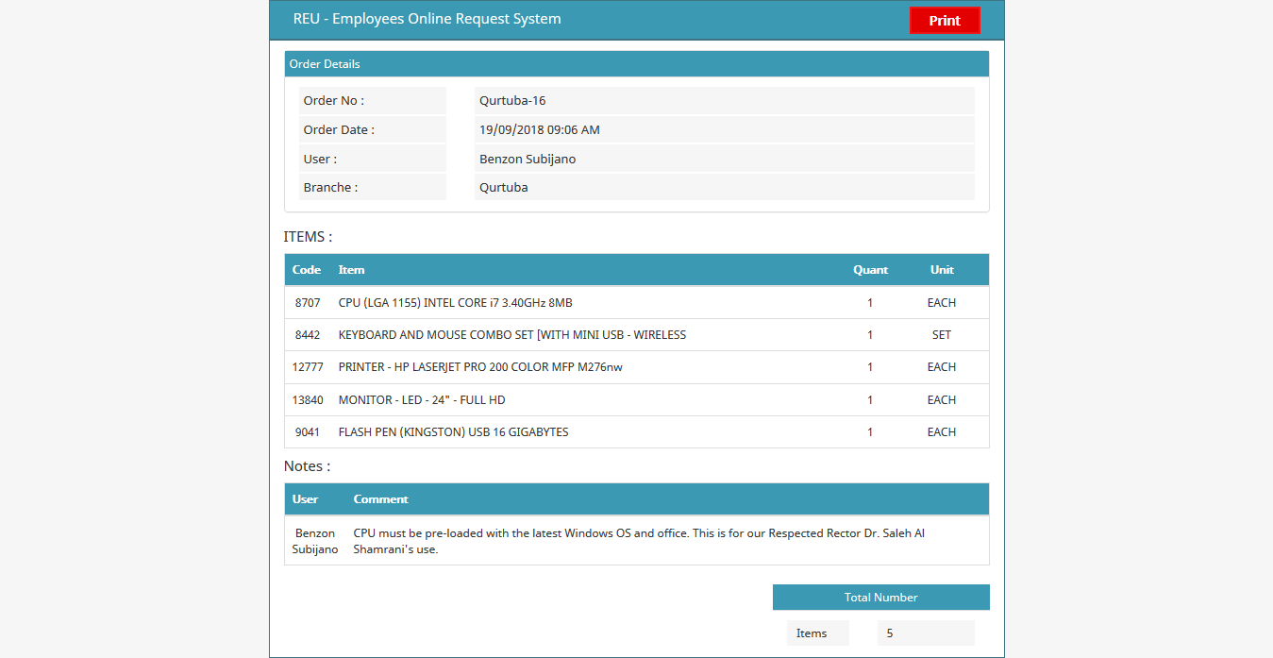Select the Branche value "Qurtuba"
This screenshot has width=1273, height=658.
pyautogui.click(x=504, y=188)
